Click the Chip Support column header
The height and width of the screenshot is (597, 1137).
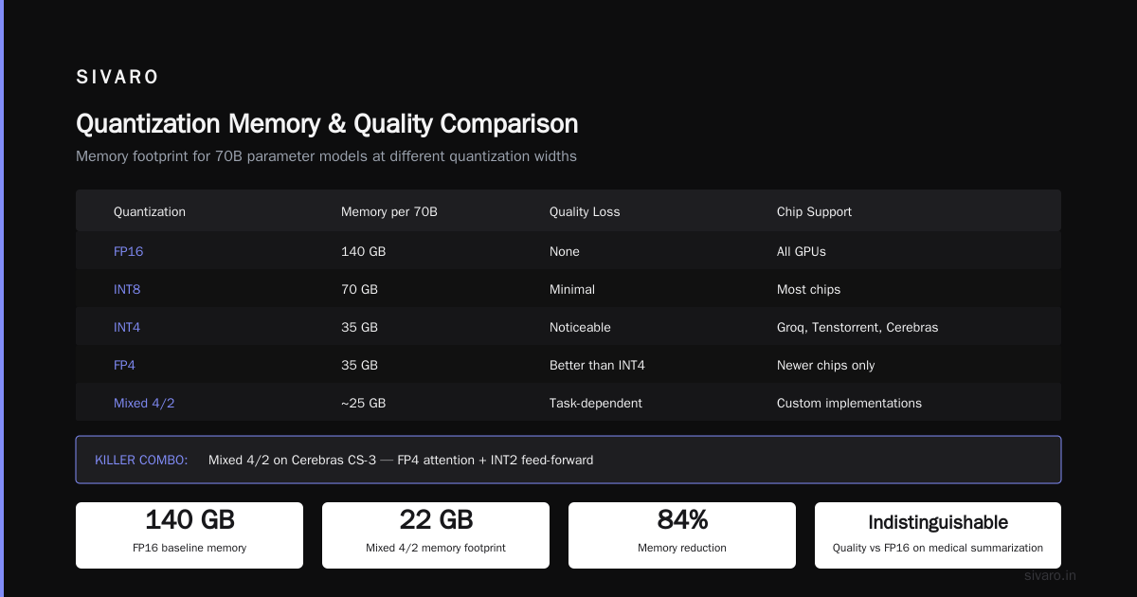(814, 211)
